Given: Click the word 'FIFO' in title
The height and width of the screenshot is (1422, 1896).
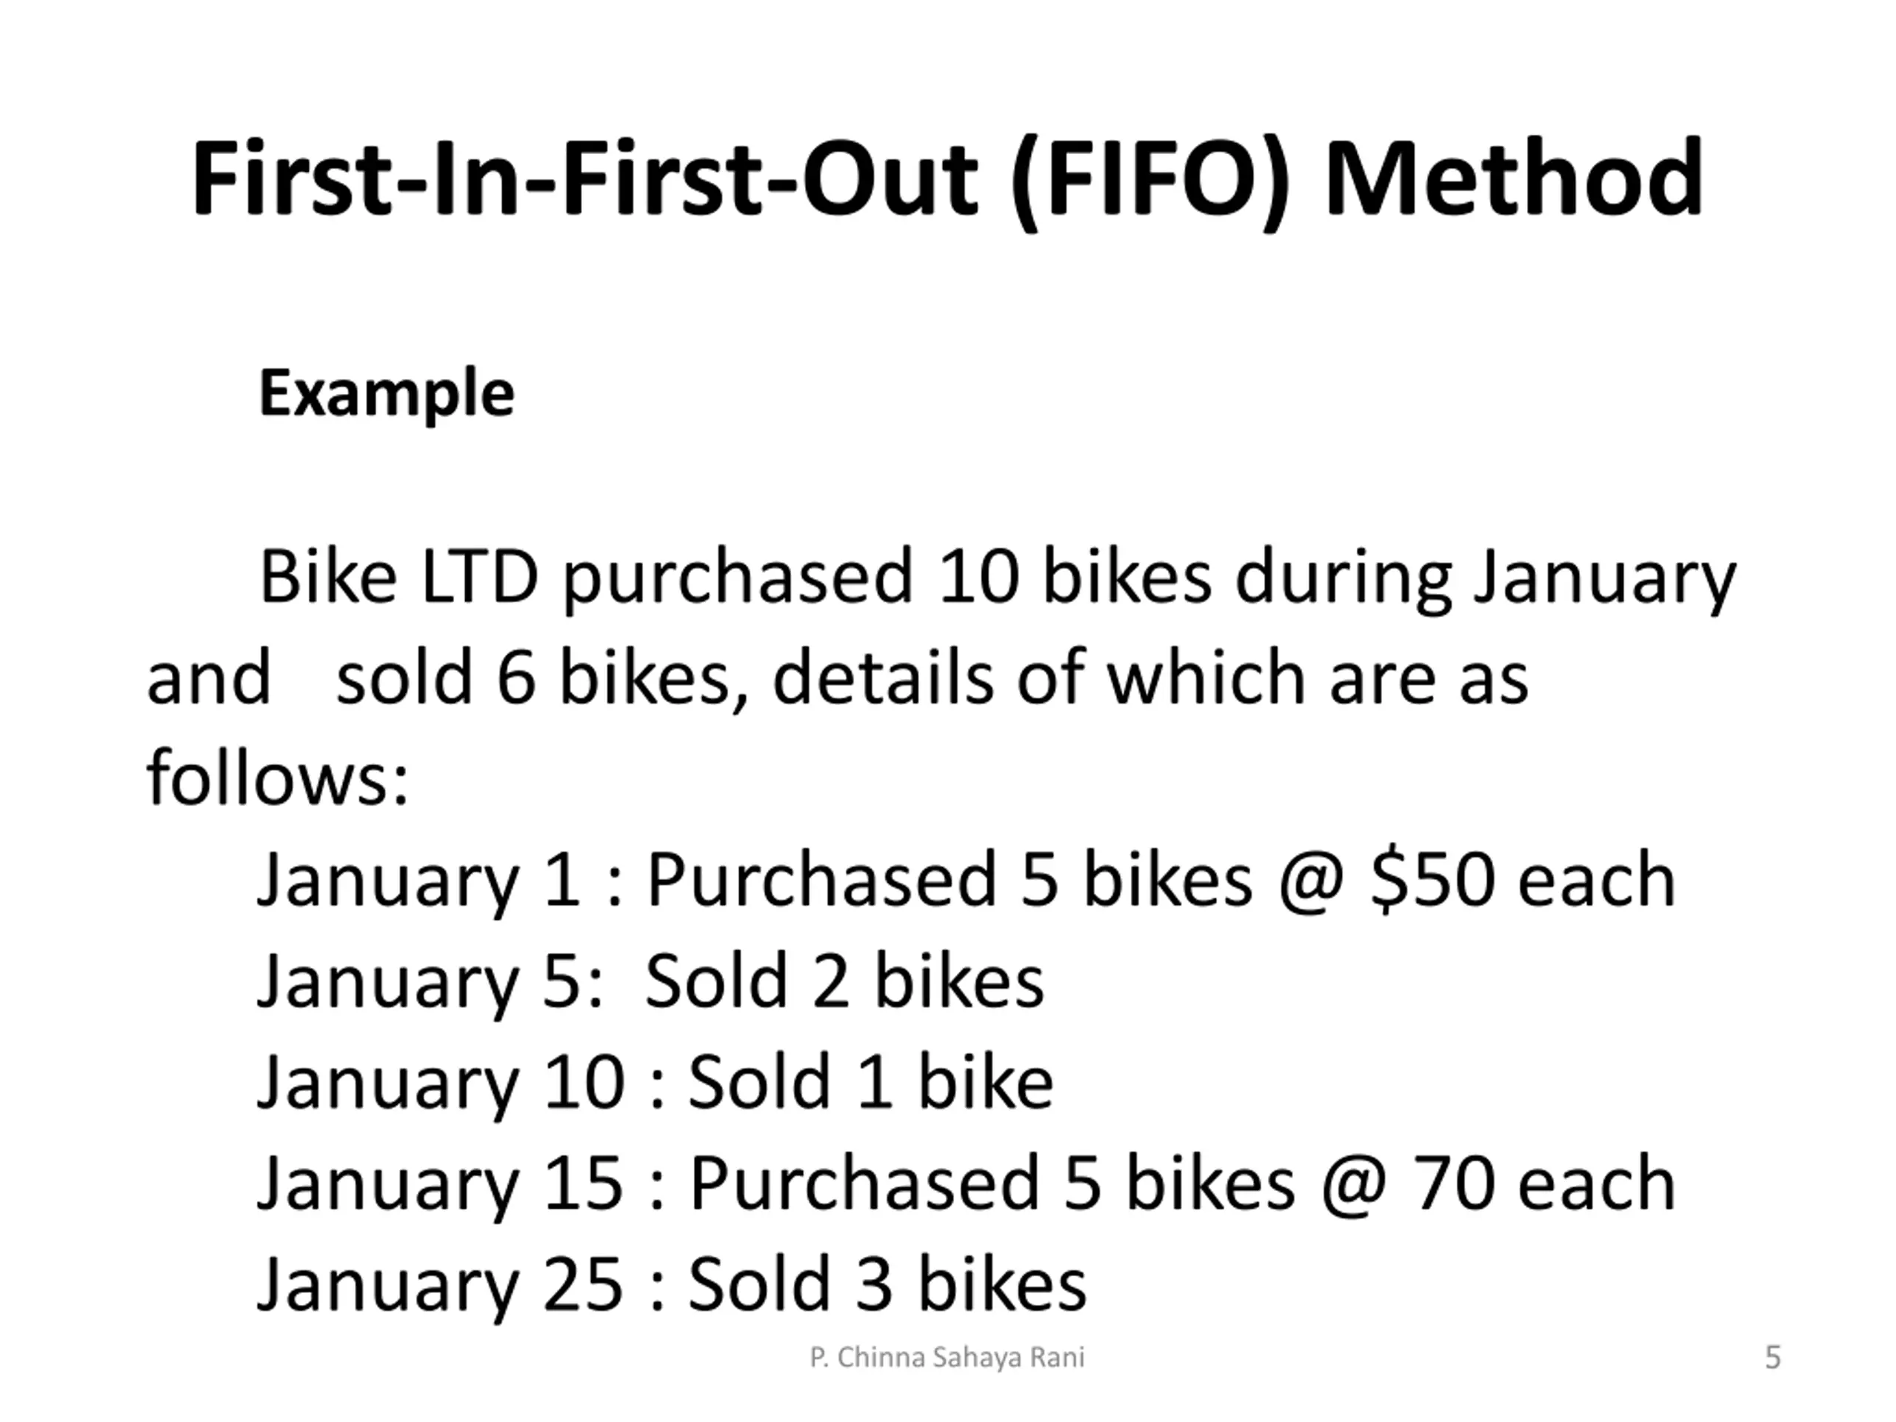Looking at the screenshot, I should click(x=1150, y=180).
